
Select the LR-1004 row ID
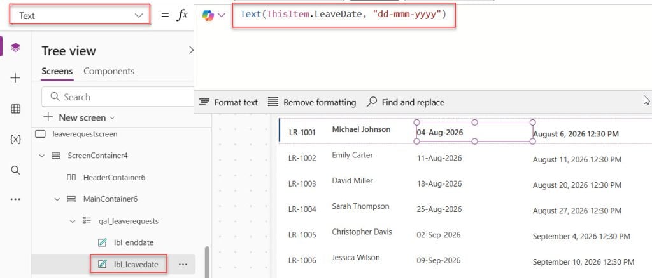pos(302,209)
